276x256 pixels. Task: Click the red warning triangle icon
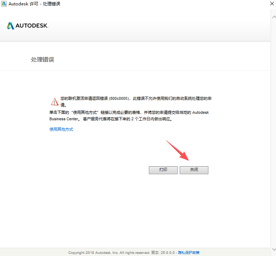tap(54, 101)
